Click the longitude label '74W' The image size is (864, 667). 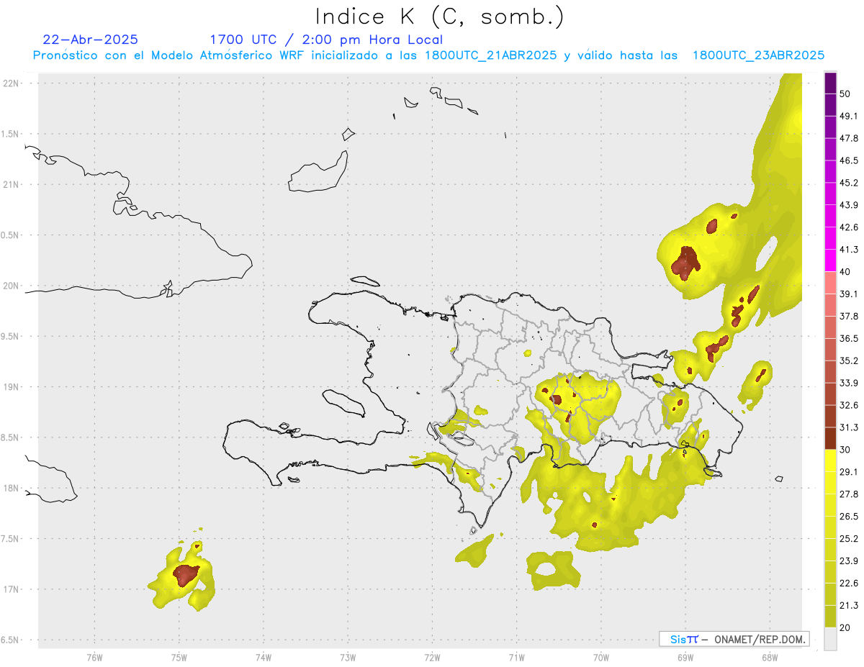point(264,658)
